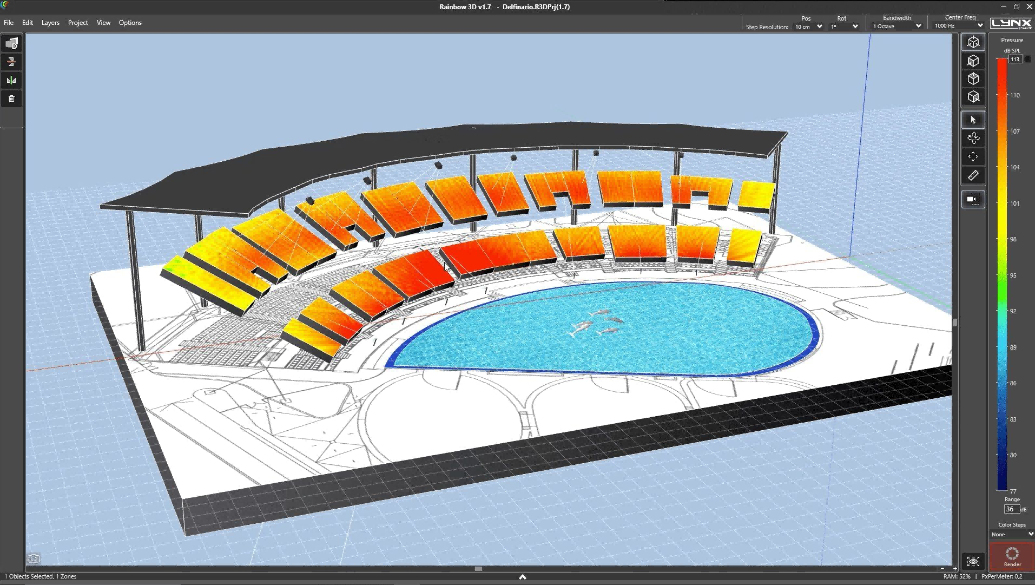This screenshot has height=585, width=1035.
Task: Open the Color Steps None dropdown
Action: (1011, 534)
